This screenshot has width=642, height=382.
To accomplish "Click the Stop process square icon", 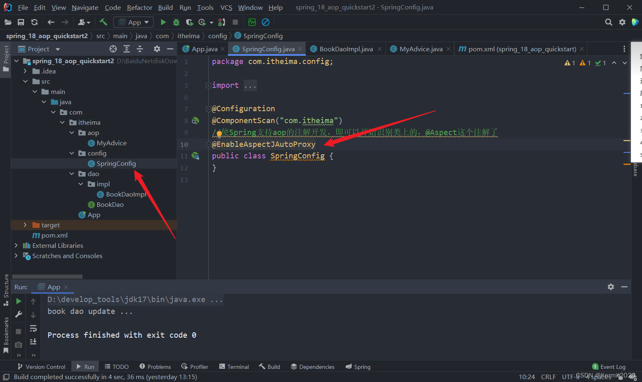I will [x=235, y=22].
